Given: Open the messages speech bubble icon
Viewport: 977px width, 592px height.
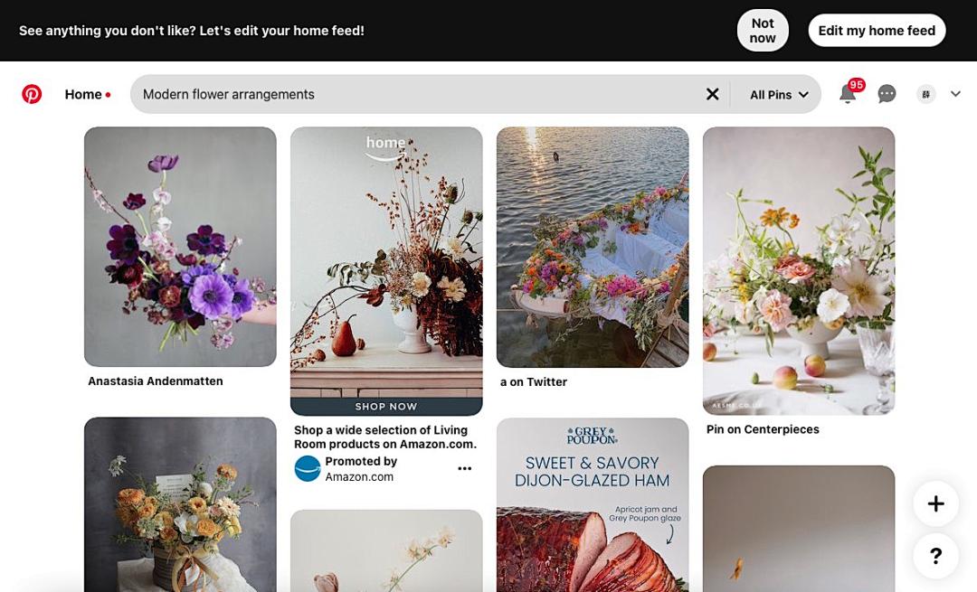Looking at the screenshot, I should 887,94.
